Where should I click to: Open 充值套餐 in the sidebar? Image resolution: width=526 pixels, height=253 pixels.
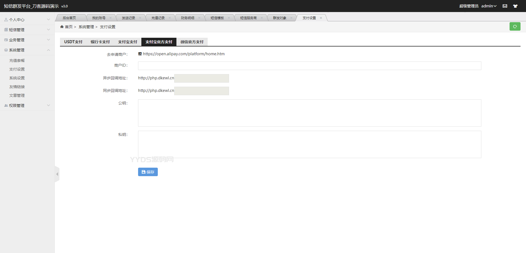click(x=17, y=60)
